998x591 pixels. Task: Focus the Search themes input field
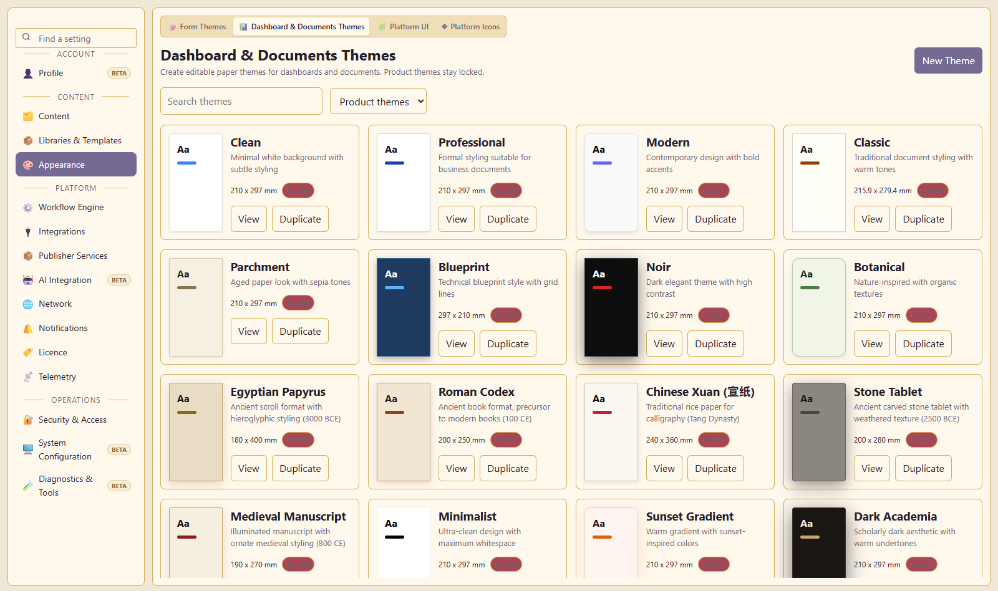coord(241,101)
